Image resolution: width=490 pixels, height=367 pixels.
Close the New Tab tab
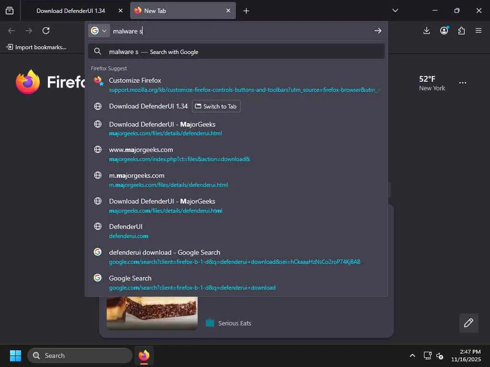coord(228,11)
